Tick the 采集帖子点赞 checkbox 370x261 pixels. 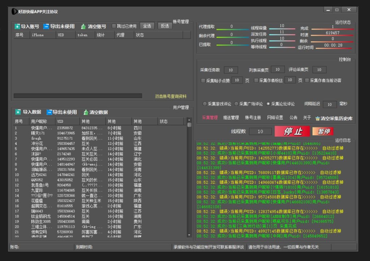[203, 81]
